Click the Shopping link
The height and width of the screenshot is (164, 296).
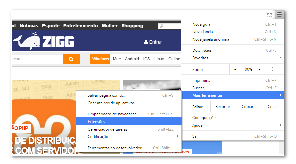(132, 26)
